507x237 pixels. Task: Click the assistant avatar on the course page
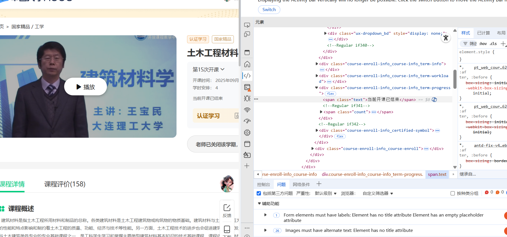tap(227, 184)
